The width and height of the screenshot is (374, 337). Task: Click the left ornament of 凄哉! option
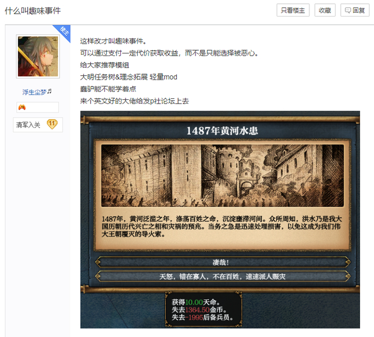[98, 262]
